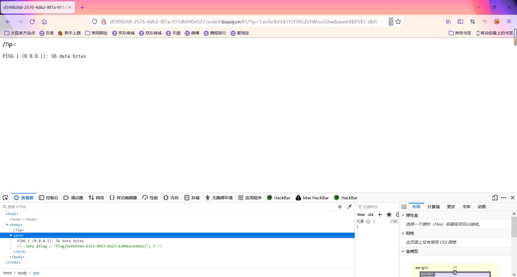Open the 应用程序 application tab

click(250, 198)
